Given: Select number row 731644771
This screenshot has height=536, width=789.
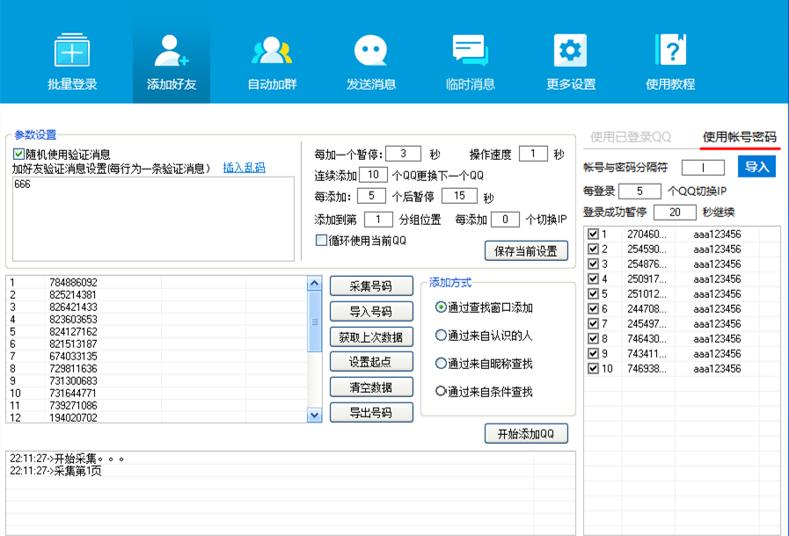Looking at the screenshot, I should pyautogui.click(x=156, y=393).
